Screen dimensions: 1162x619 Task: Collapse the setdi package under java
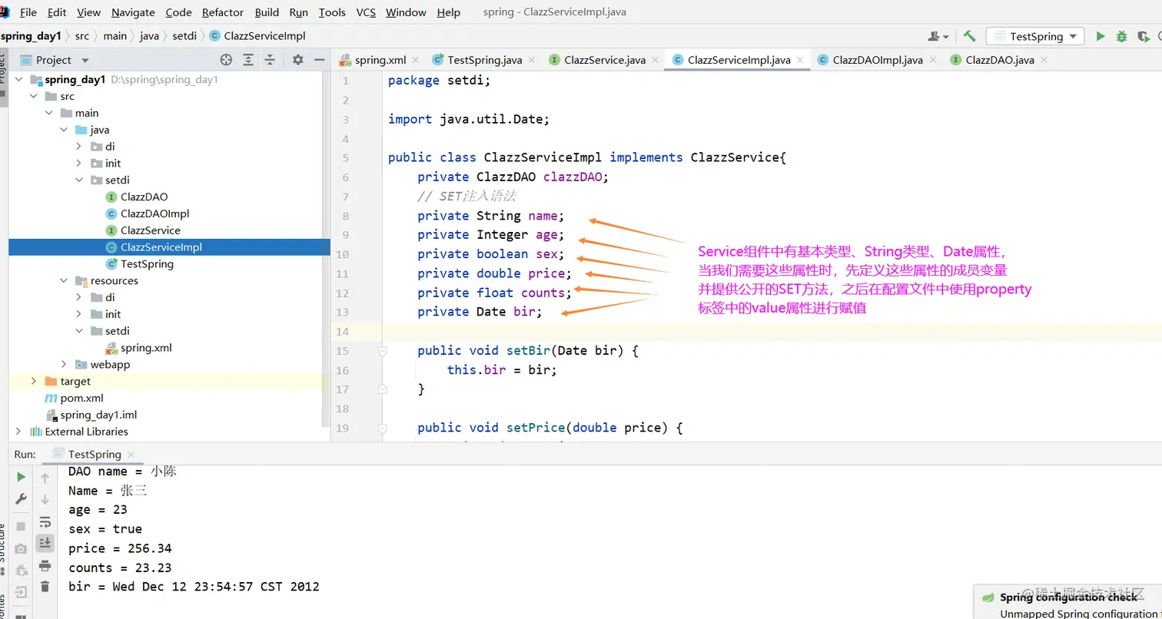click(x=79, y=180)
